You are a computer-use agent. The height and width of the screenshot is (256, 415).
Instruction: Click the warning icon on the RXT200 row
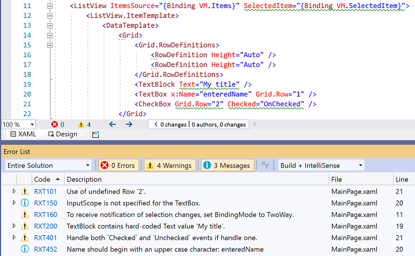click(25, 226)
